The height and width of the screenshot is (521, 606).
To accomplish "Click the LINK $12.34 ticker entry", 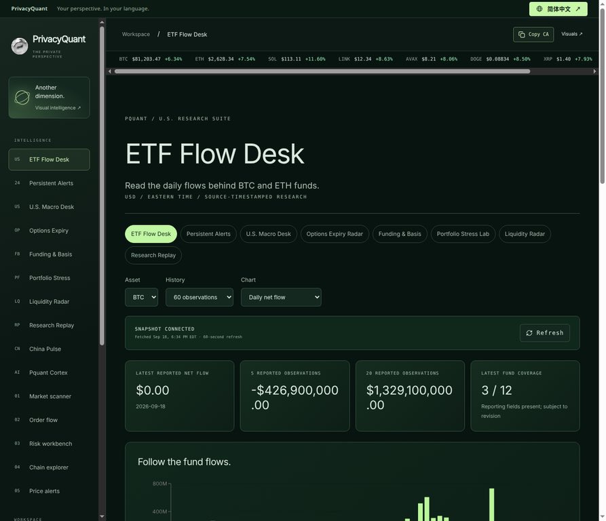I will (x=366, y=59).
